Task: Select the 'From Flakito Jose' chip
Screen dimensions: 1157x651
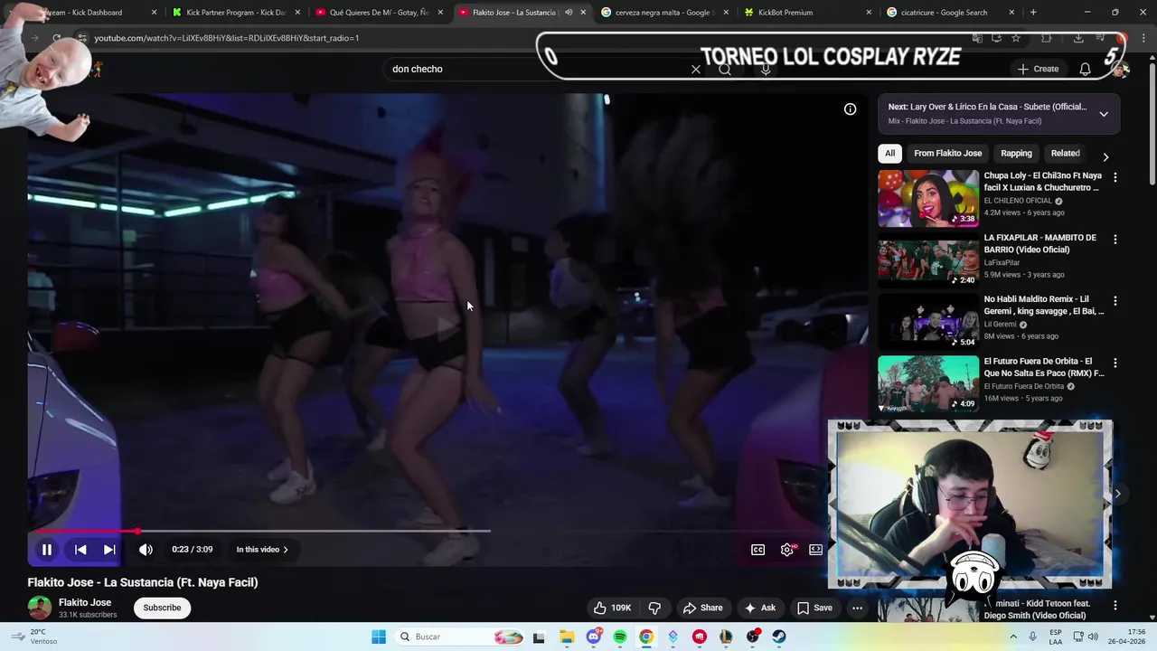Action: 947,154
